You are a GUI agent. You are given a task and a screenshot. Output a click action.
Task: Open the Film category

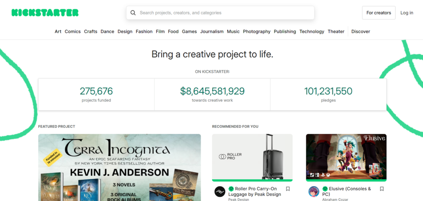point(160,31)
